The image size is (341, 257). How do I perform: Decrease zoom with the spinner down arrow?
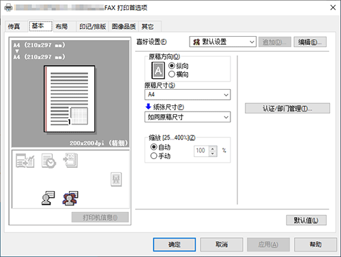coord(213,154)
